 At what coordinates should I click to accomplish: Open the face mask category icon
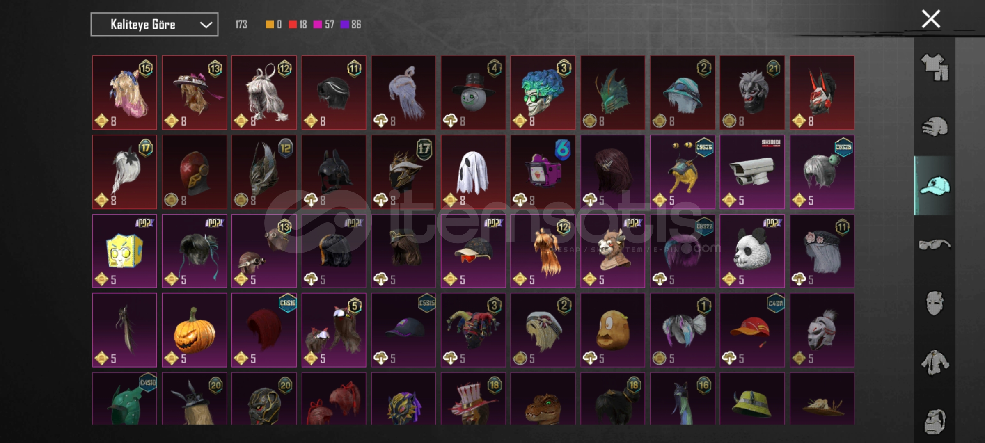pos(935,303)
